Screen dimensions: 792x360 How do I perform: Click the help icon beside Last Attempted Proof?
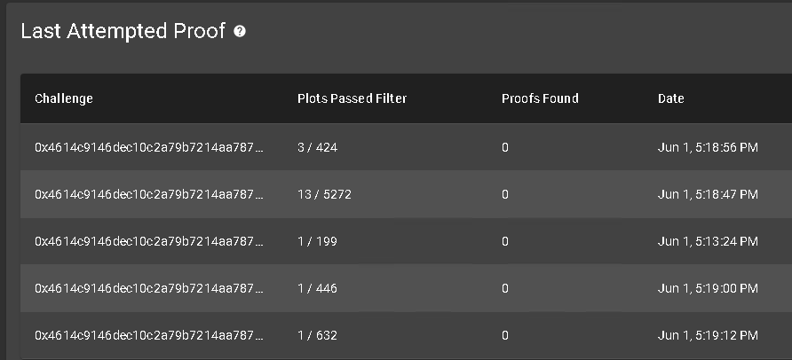(x=240, y=32)
